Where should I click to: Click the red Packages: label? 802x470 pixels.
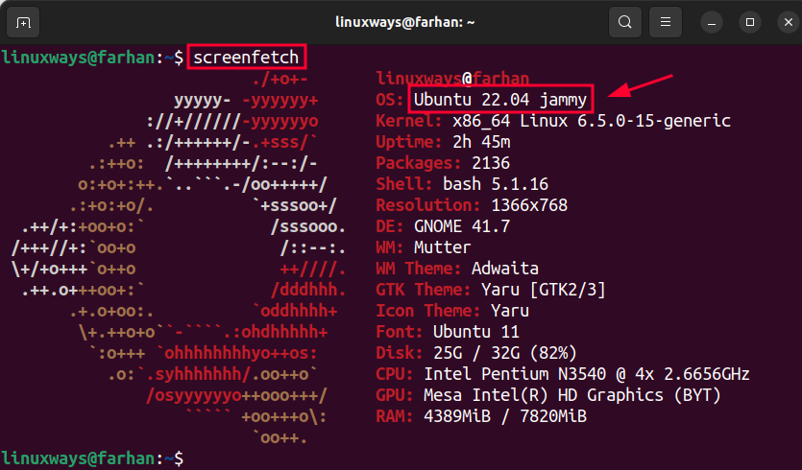419,163
